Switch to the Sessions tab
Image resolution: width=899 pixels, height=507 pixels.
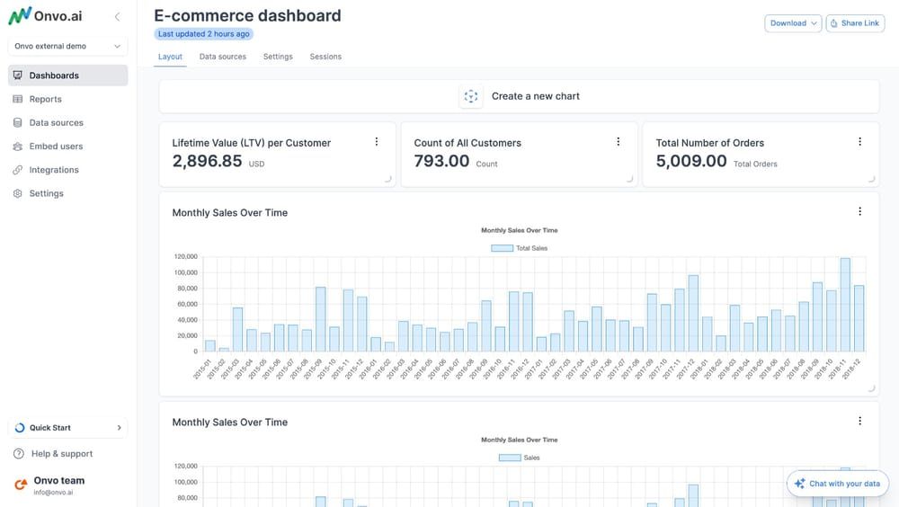tap(325, 57)
